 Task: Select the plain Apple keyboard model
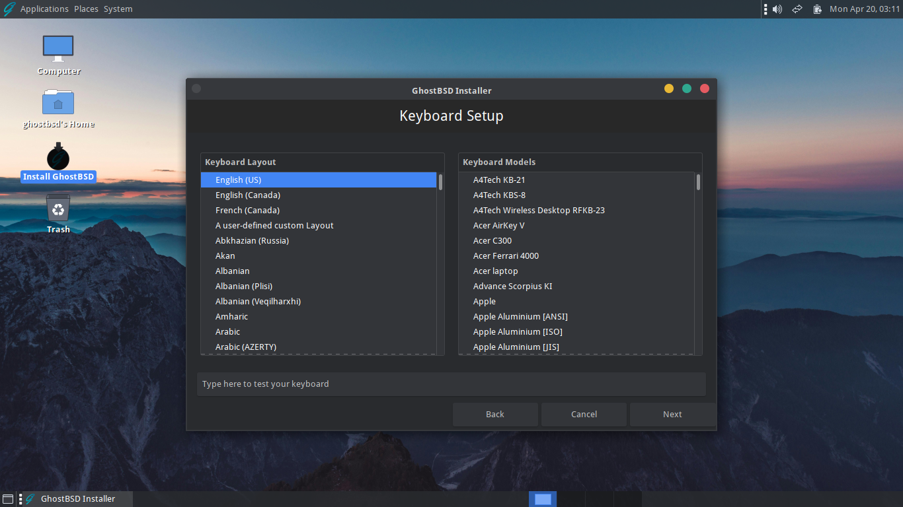click(576, 302)
